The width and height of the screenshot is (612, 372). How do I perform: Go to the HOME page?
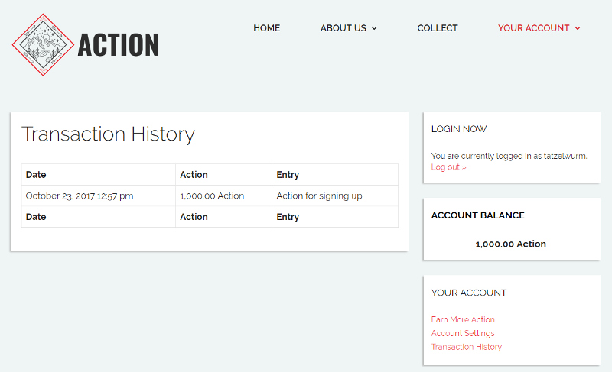pos(266,28)
